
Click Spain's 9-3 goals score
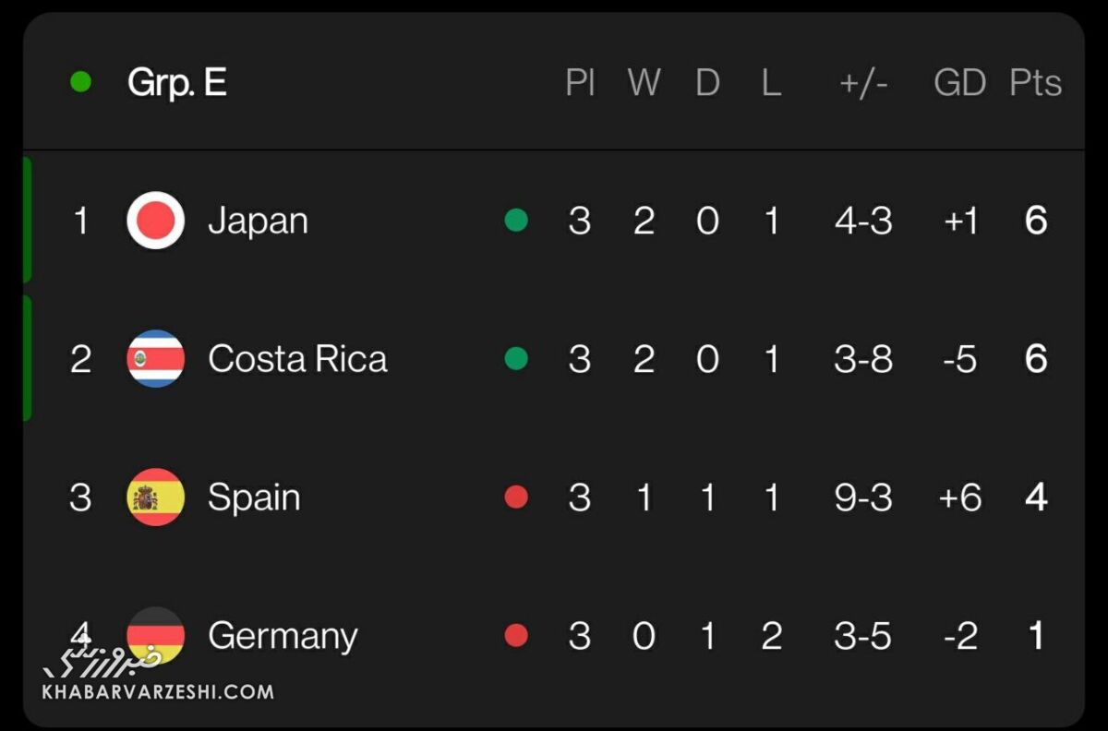click(x=863, y=497)
